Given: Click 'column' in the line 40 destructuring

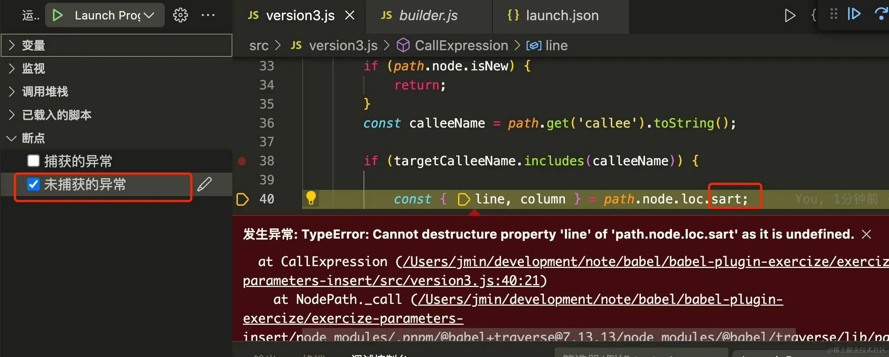Looking at the screenshot, I should (x=543, y=199).
